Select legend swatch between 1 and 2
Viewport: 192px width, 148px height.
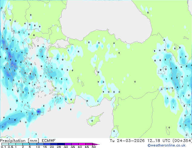[19, 144]
